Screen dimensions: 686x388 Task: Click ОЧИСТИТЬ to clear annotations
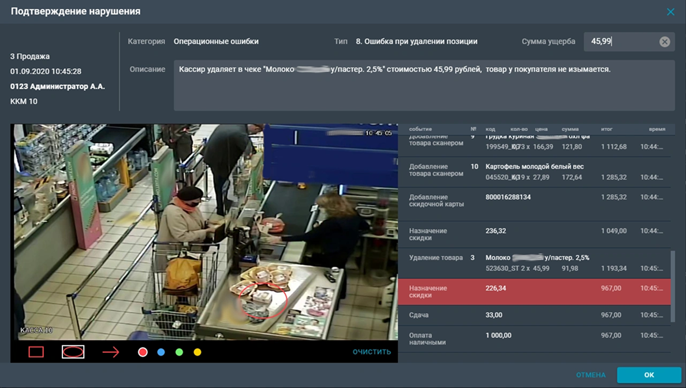tap(371, 352)
